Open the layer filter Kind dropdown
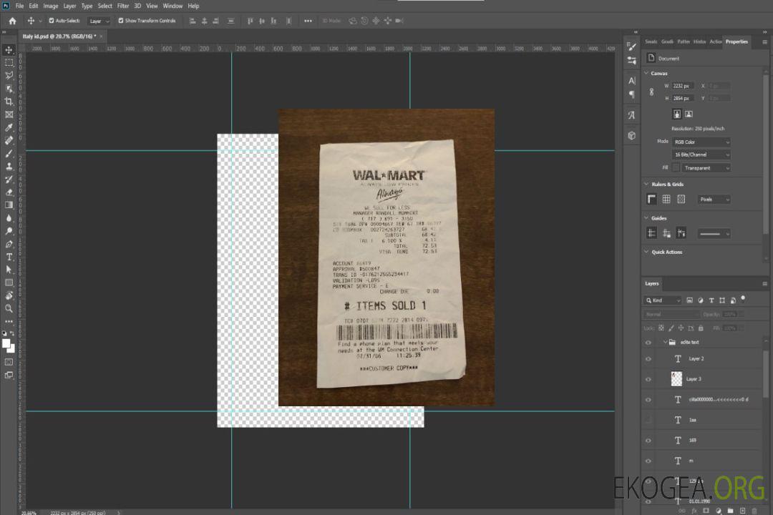 [x=663, y=300]
